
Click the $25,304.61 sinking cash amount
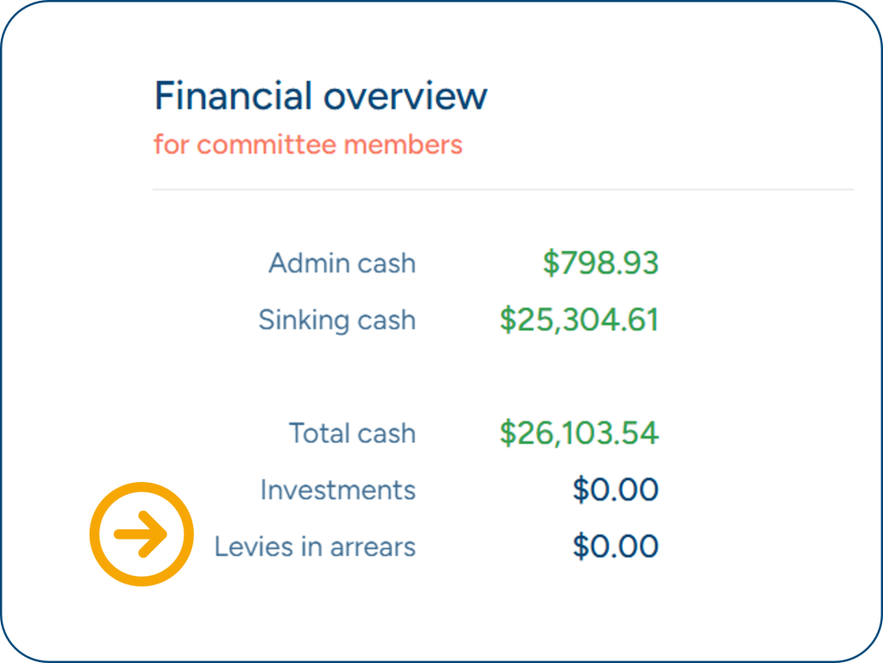coord(579,320)
